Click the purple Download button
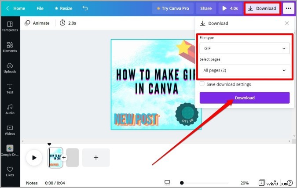Screen dimensions: 297x188 pyautogui.click(x=245, y=98)
